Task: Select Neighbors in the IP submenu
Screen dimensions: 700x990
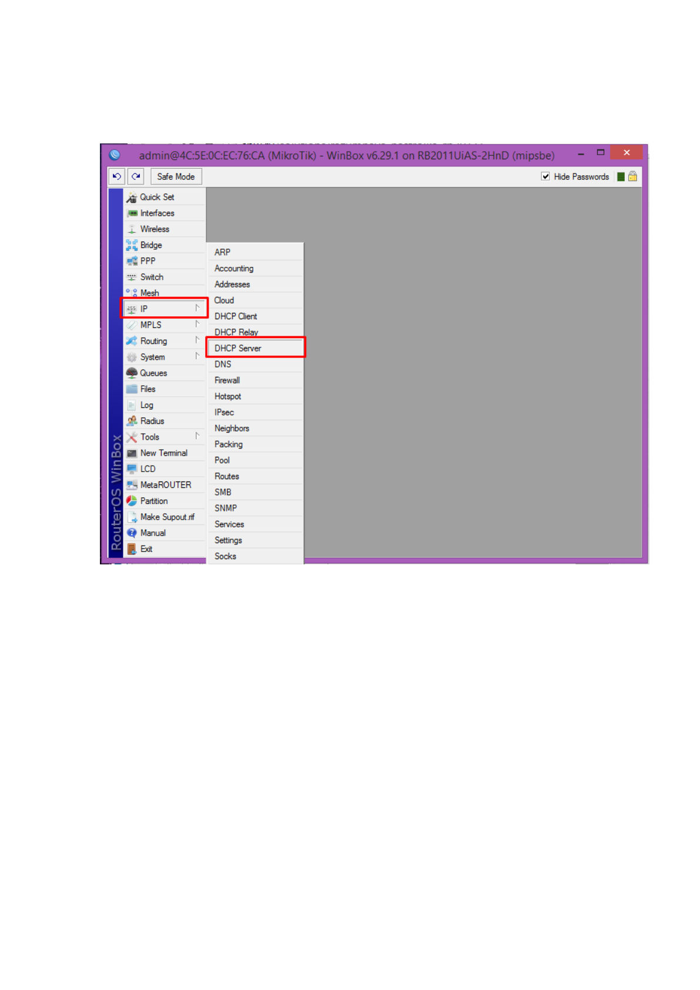Action: tap(255, 429)
